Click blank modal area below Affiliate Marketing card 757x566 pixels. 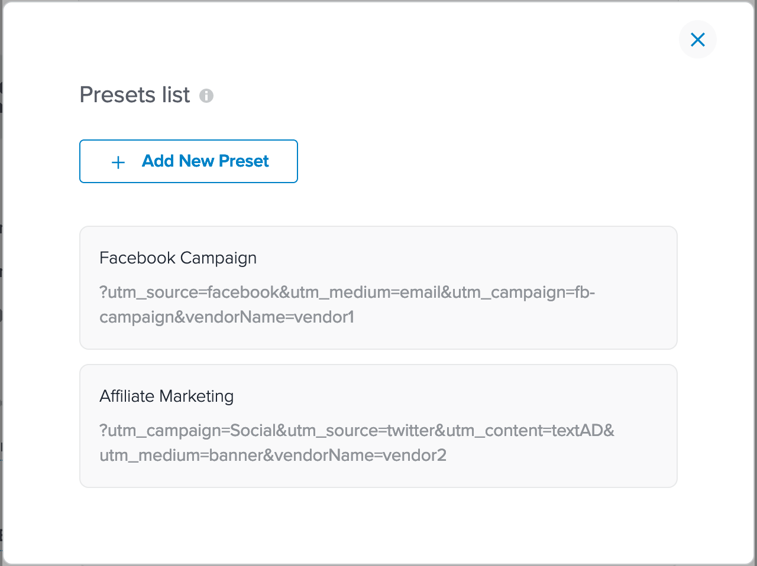[378, 523]
